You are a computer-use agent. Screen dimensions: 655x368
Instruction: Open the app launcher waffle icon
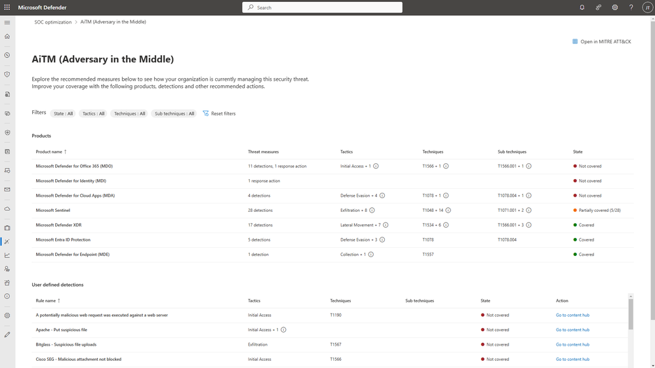(7, 7)
